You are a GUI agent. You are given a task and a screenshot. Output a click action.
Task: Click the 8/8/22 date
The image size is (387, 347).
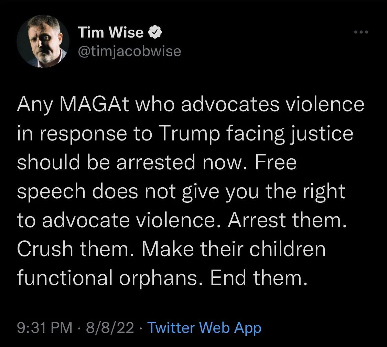[110, 328]
